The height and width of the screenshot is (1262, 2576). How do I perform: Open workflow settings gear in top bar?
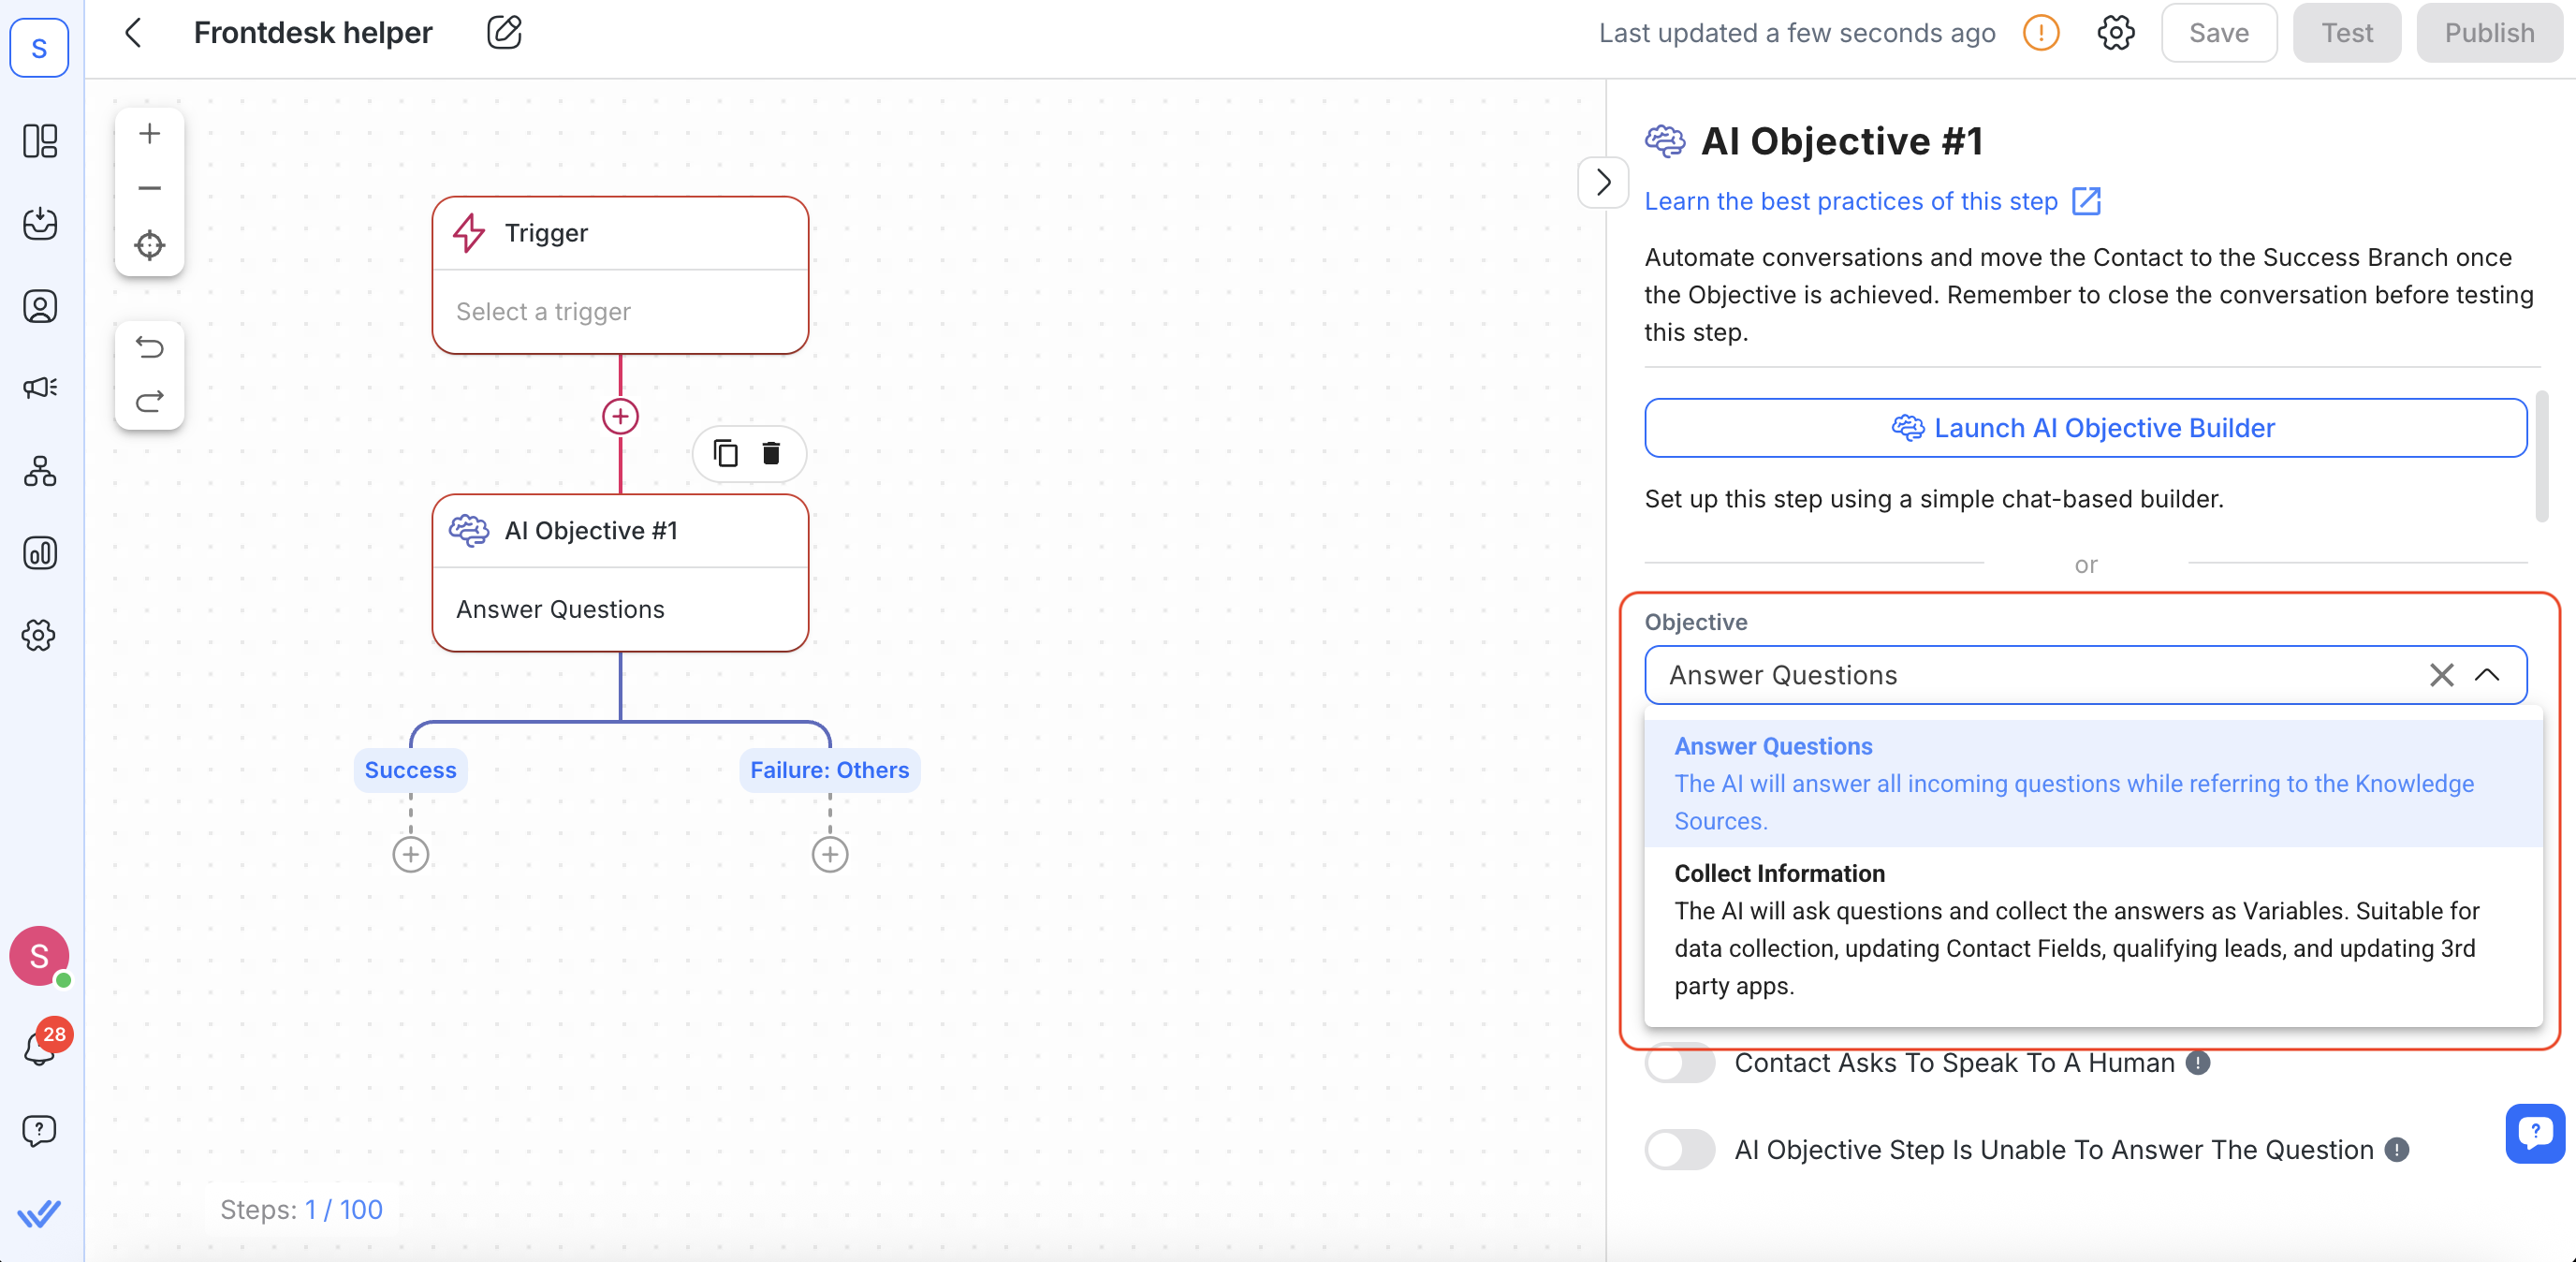[x=2115, y=32]
